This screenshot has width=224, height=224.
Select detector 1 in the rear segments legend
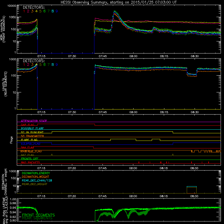24,65
